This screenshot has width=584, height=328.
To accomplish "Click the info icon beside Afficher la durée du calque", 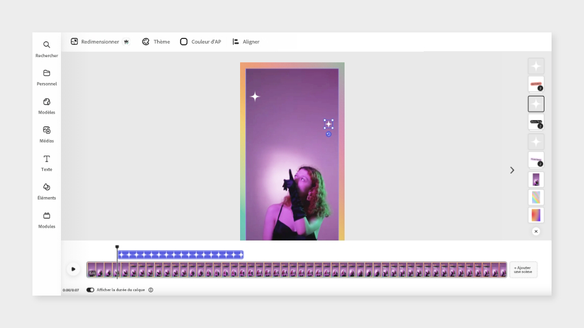I will point(151,290).
